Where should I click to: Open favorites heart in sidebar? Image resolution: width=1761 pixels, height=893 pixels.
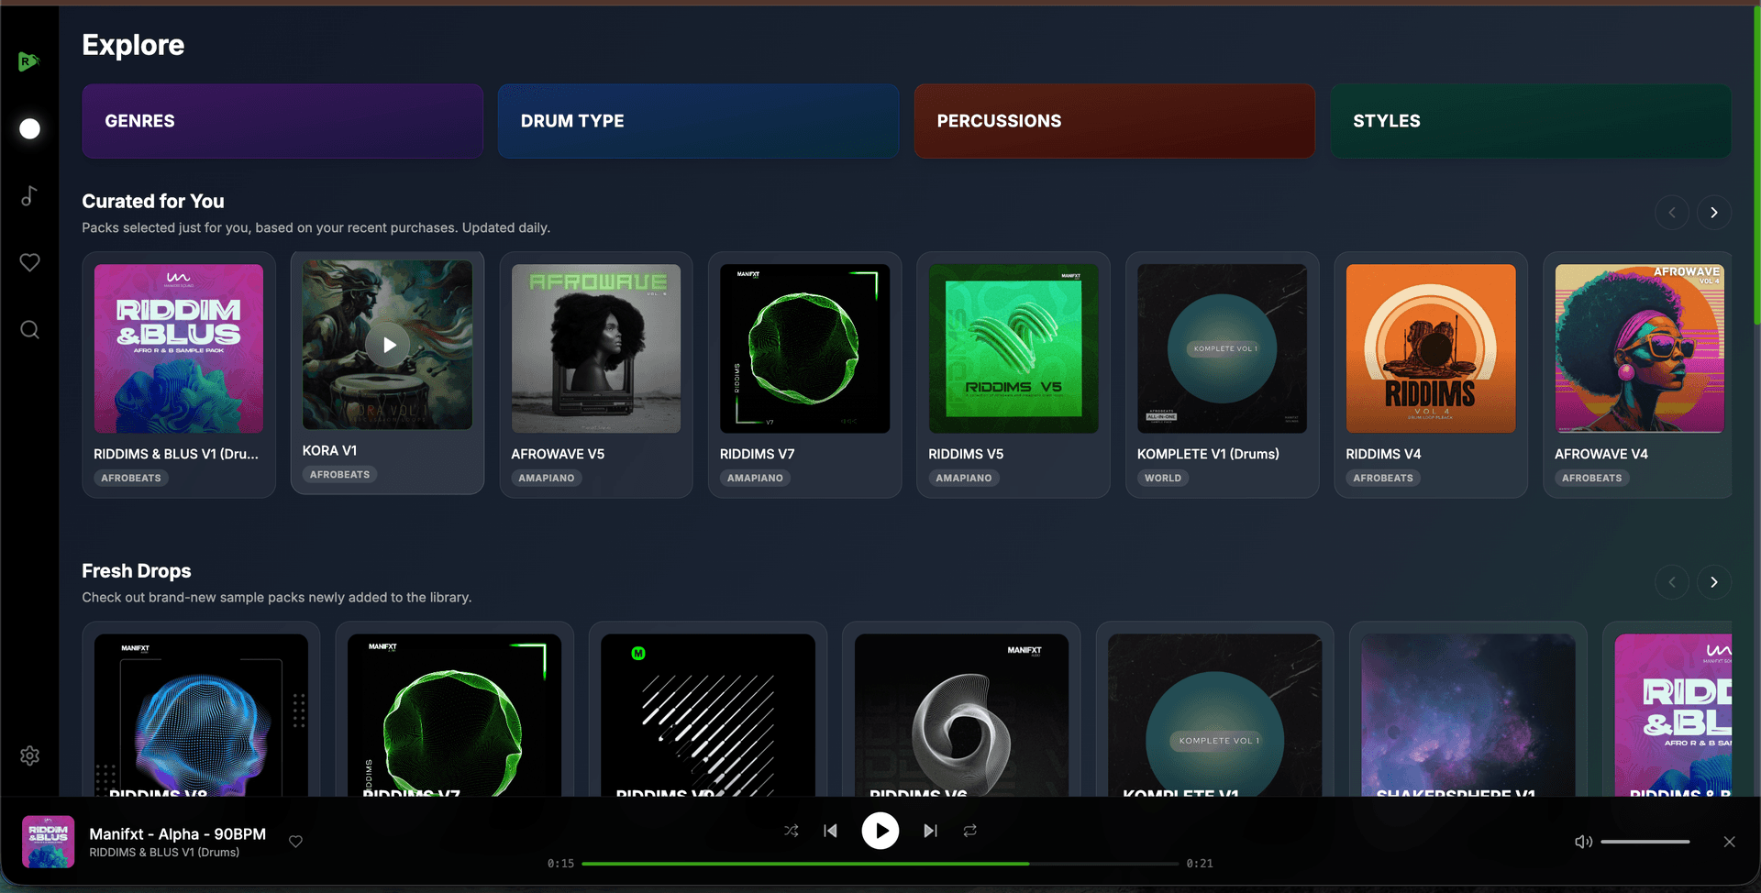(x=29, y=262)
